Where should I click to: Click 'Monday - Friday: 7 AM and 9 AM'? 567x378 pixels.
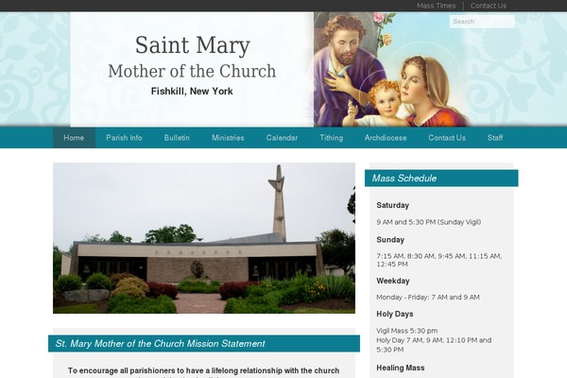click(428, 298)
